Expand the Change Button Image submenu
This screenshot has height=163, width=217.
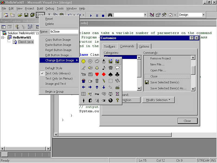[59, 60]
